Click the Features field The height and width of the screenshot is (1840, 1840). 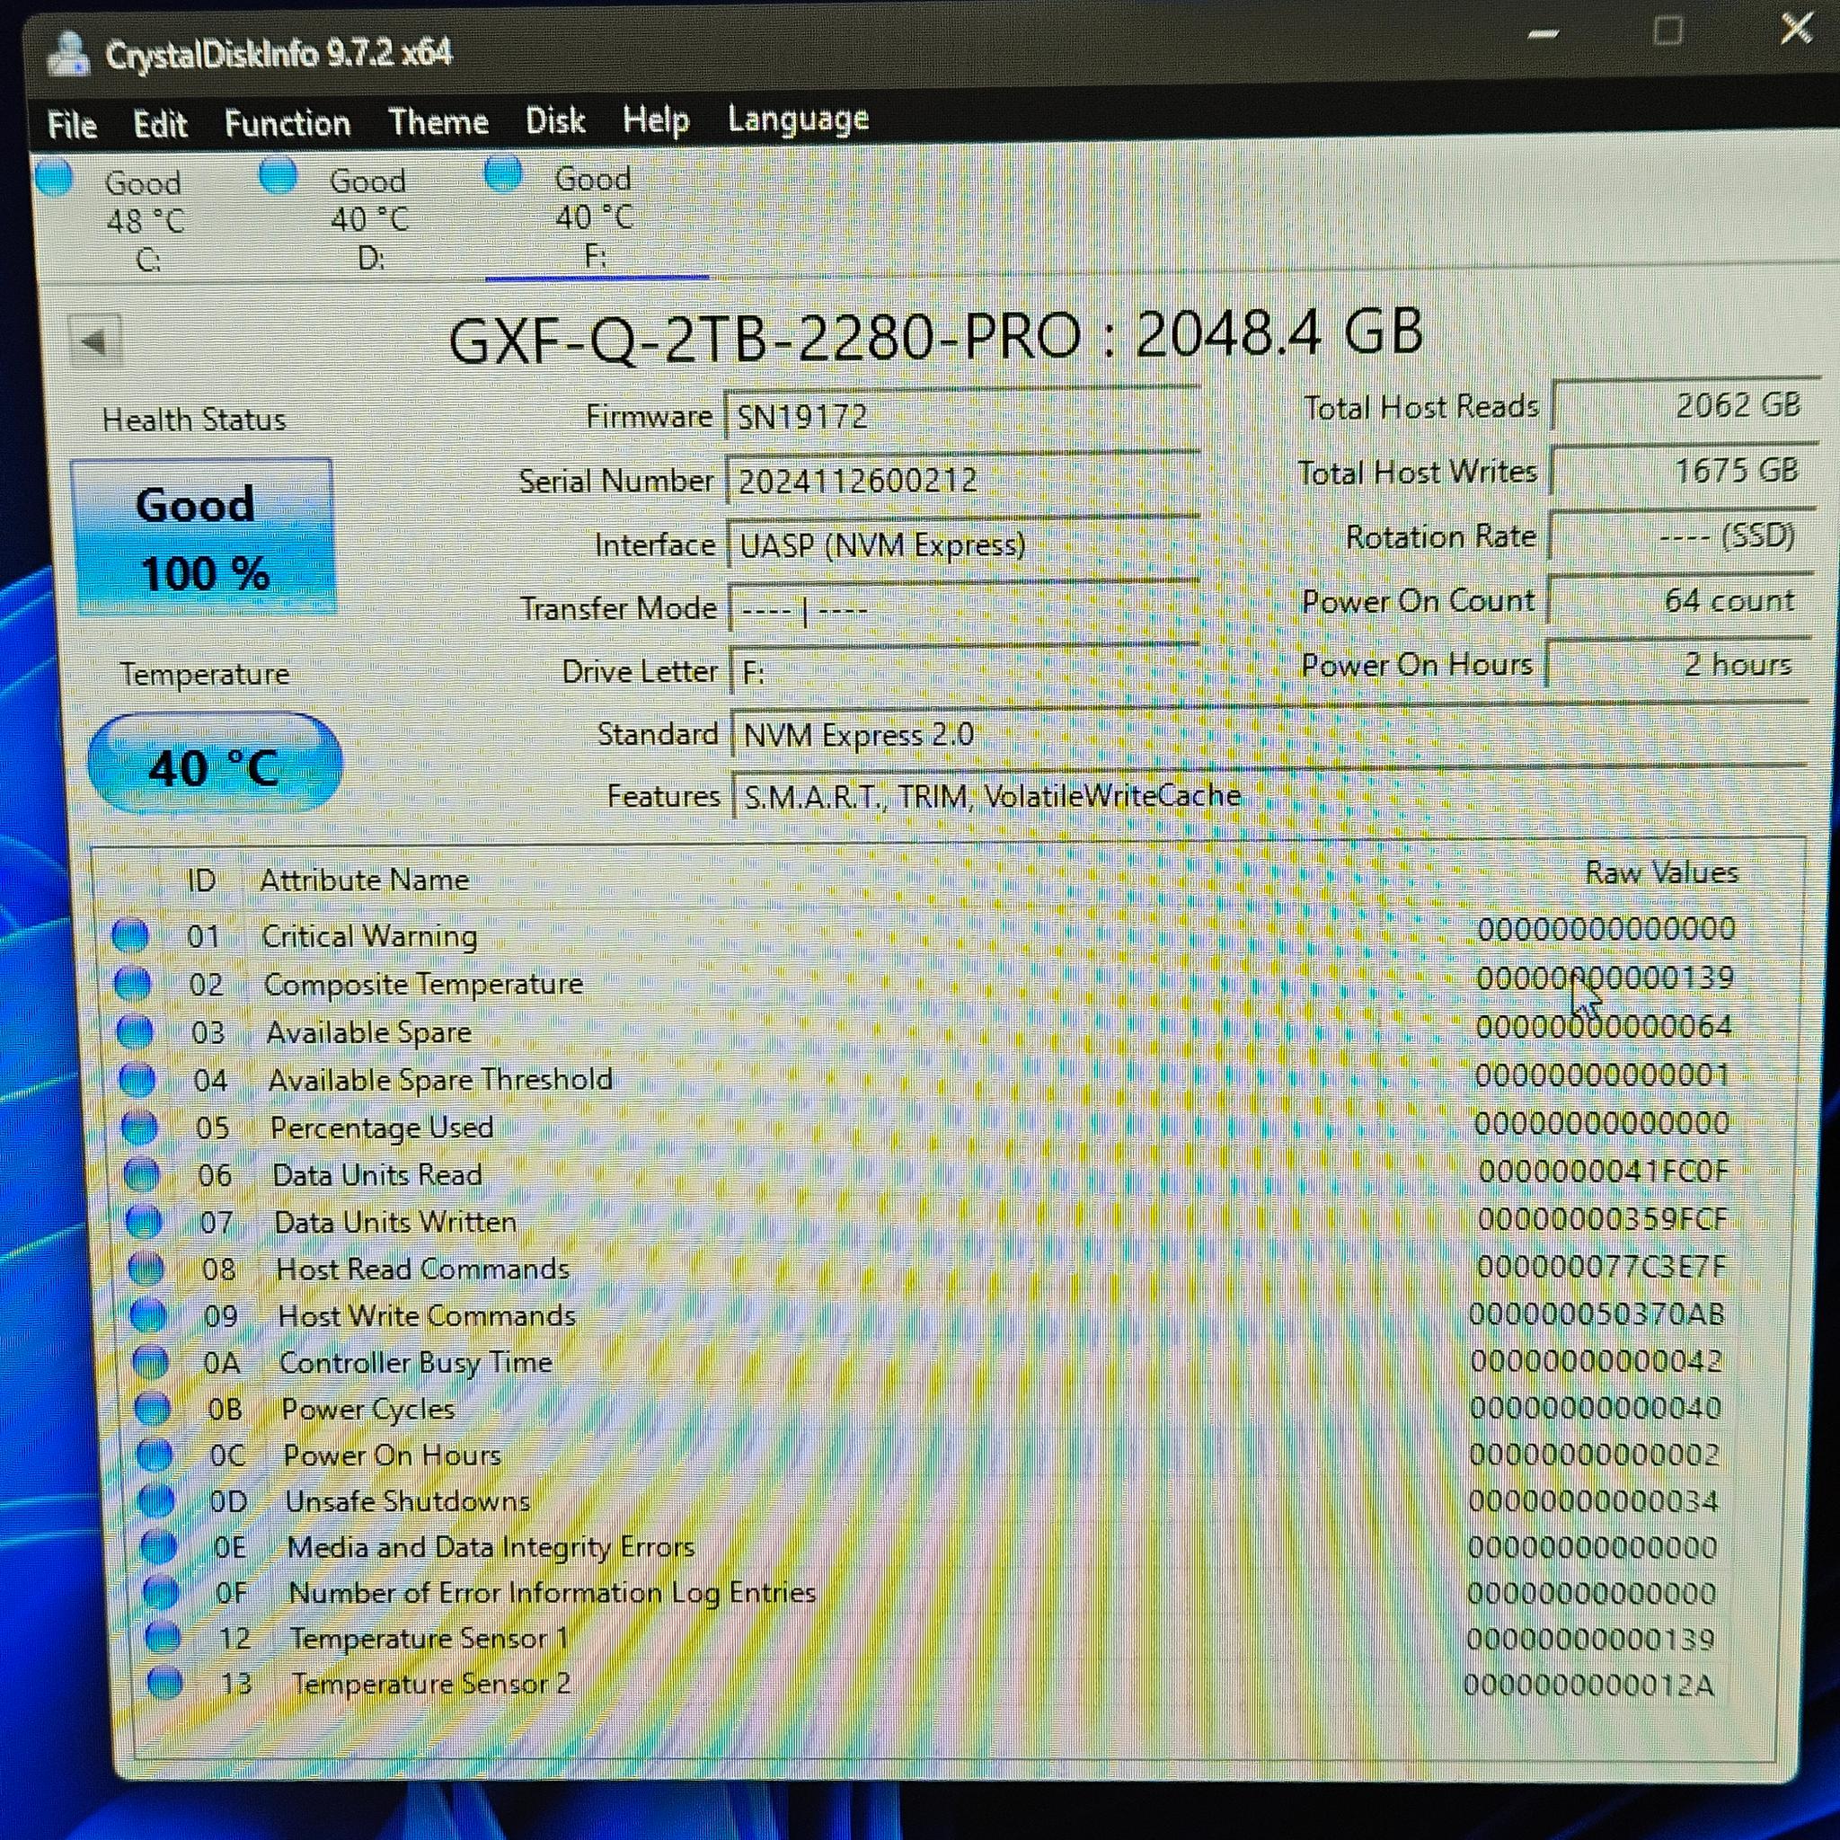(x=1270, y=794)
